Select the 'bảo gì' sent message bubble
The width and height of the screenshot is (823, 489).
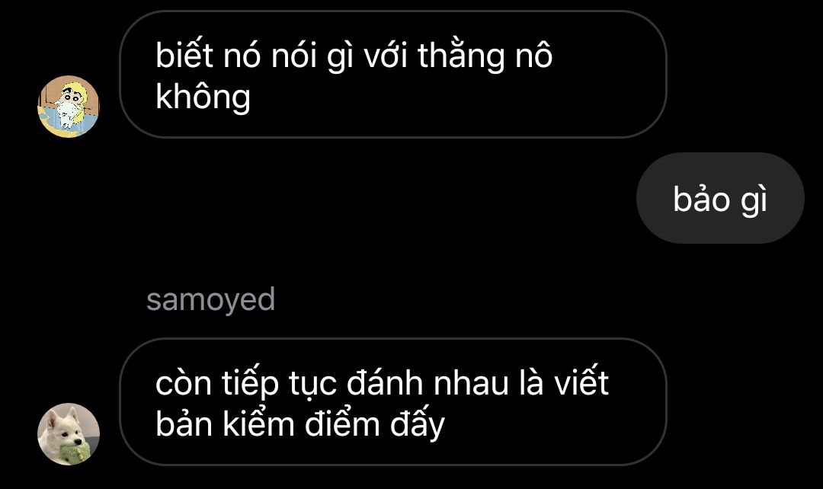[720, 198]
